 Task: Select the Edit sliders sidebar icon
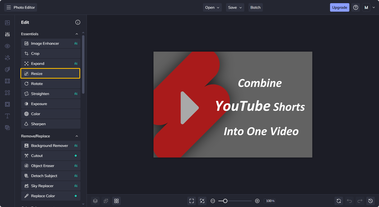coord(7,34)
